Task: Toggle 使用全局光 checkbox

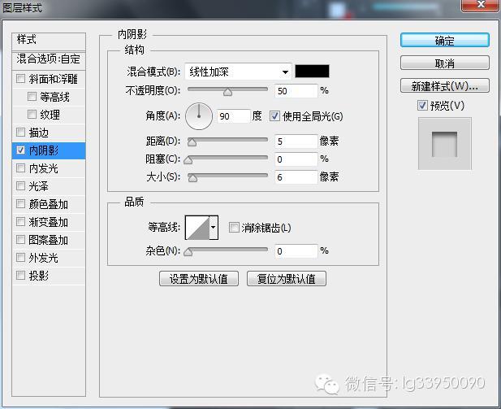Action: pyautogui.click(x=274, y=116)
